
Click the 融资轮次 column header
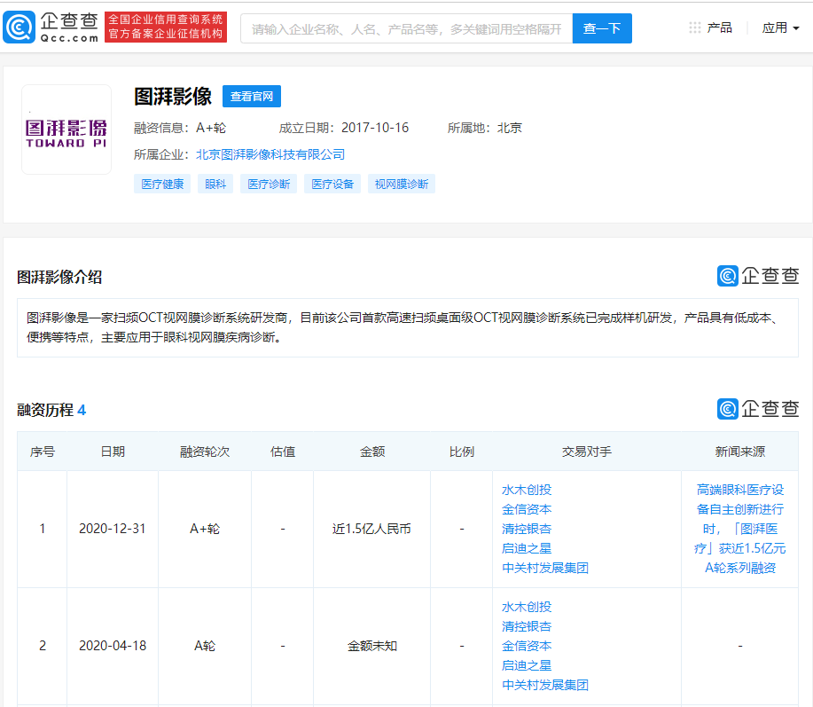click(x=205, y=452)
